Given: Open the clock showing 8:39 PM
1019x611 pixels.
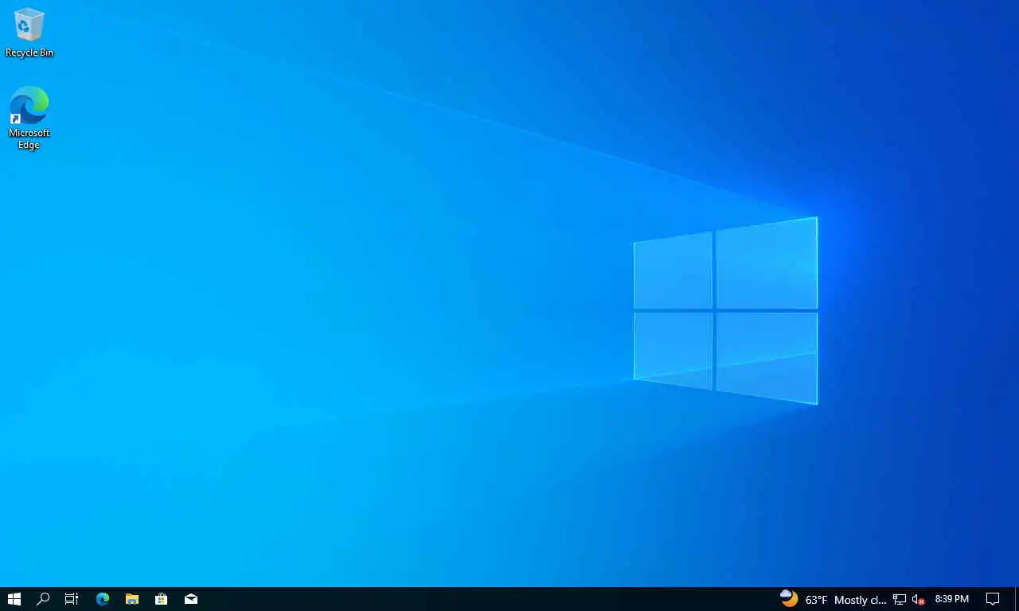Looking at the screenshot, I should point(952,599).
